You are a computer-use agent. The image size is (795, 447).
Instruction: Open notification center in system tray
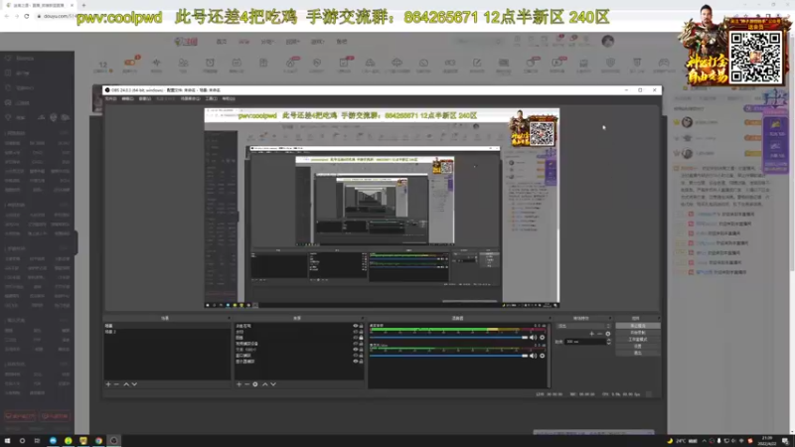[785, 441]
